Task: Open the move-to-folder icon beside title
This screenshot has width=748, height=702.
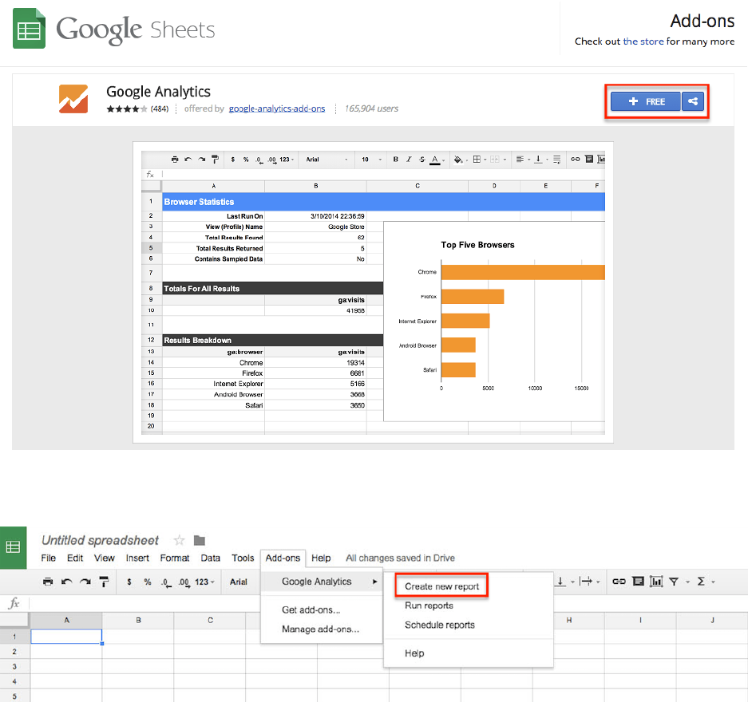Action: tap(200, 540)
